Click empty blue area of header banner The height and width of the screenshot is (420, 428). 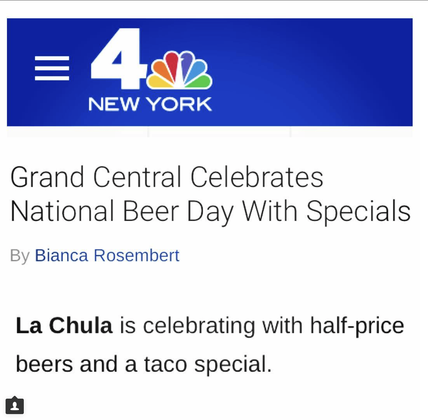pos(315,70)
